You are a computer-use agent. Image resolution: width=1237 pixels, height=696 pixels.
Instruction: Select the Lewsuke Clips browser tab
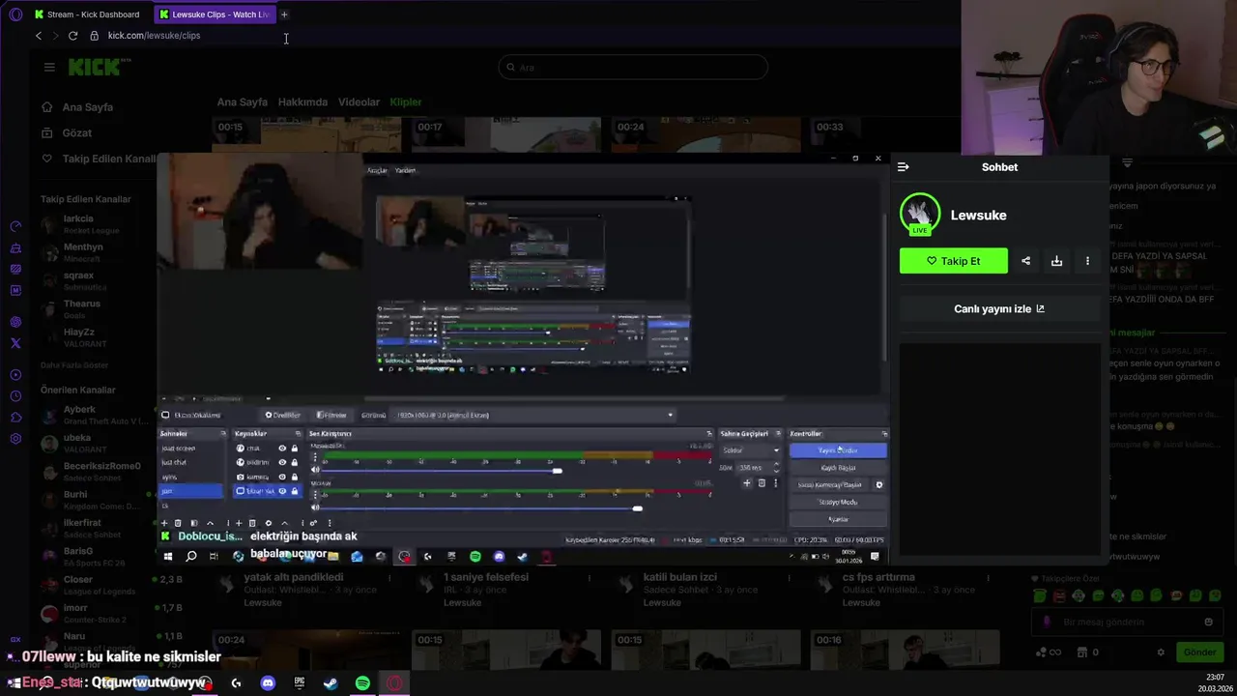pyautogui.click(x=216, y=14)
